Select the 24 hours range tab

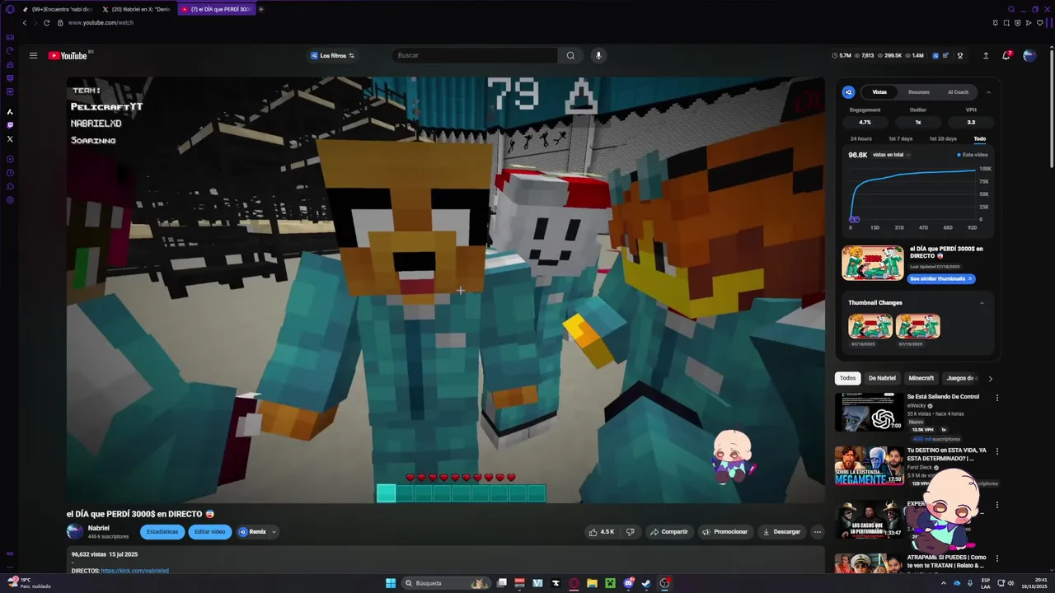coord(860,138)
